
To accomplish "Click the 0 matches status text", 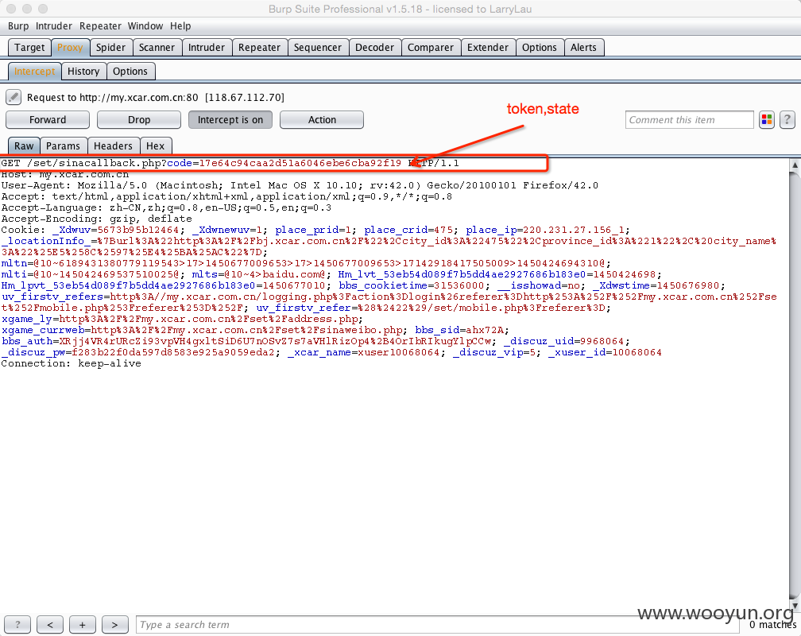I will coord(772,625).
